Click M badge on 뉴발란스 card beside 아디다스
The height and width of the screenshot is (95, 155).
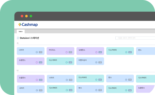point(96,52)
